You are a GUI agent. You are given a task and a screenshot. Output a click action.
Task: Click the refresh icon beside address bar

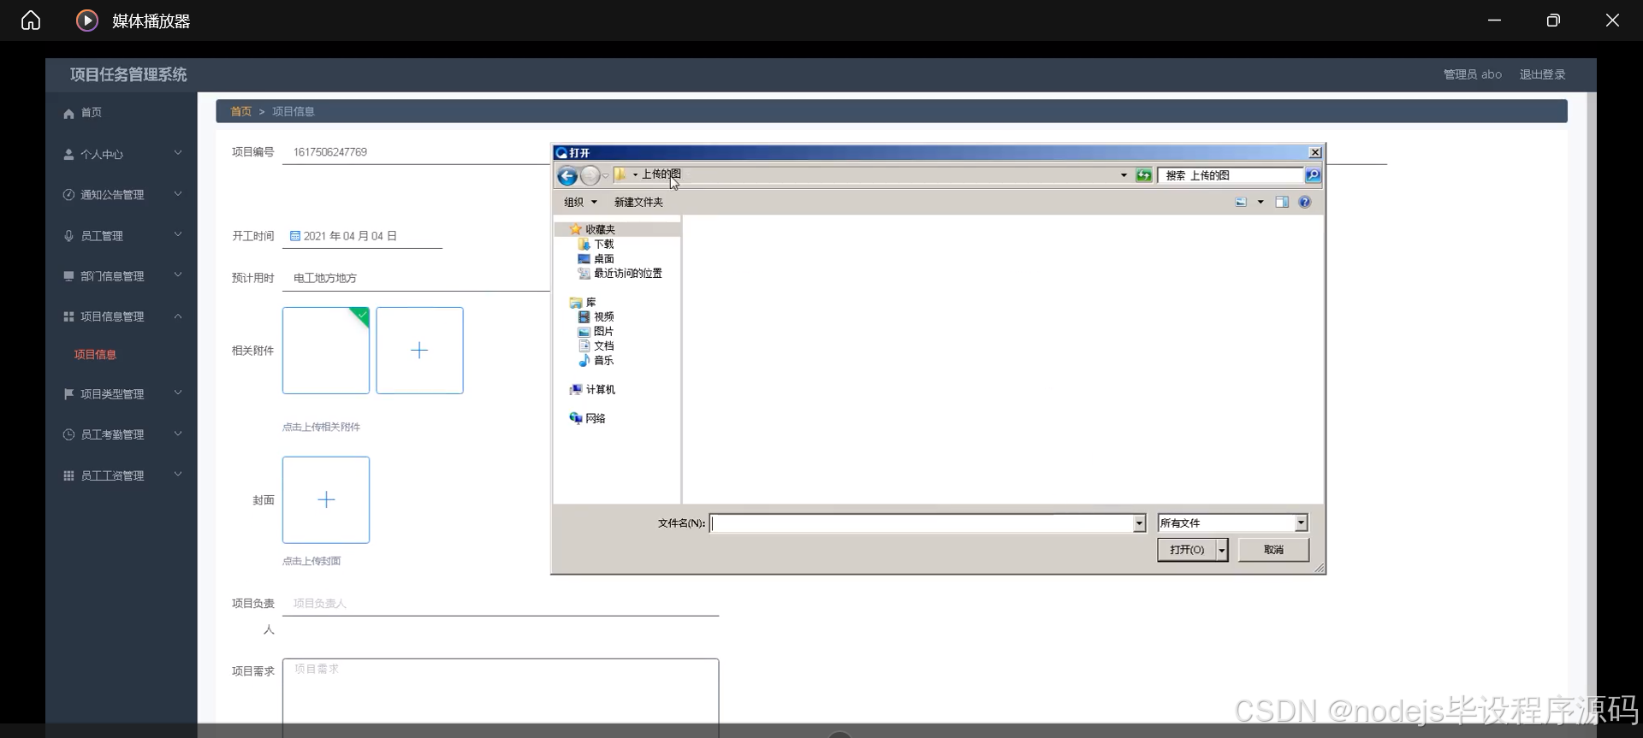pos(1143,175)
